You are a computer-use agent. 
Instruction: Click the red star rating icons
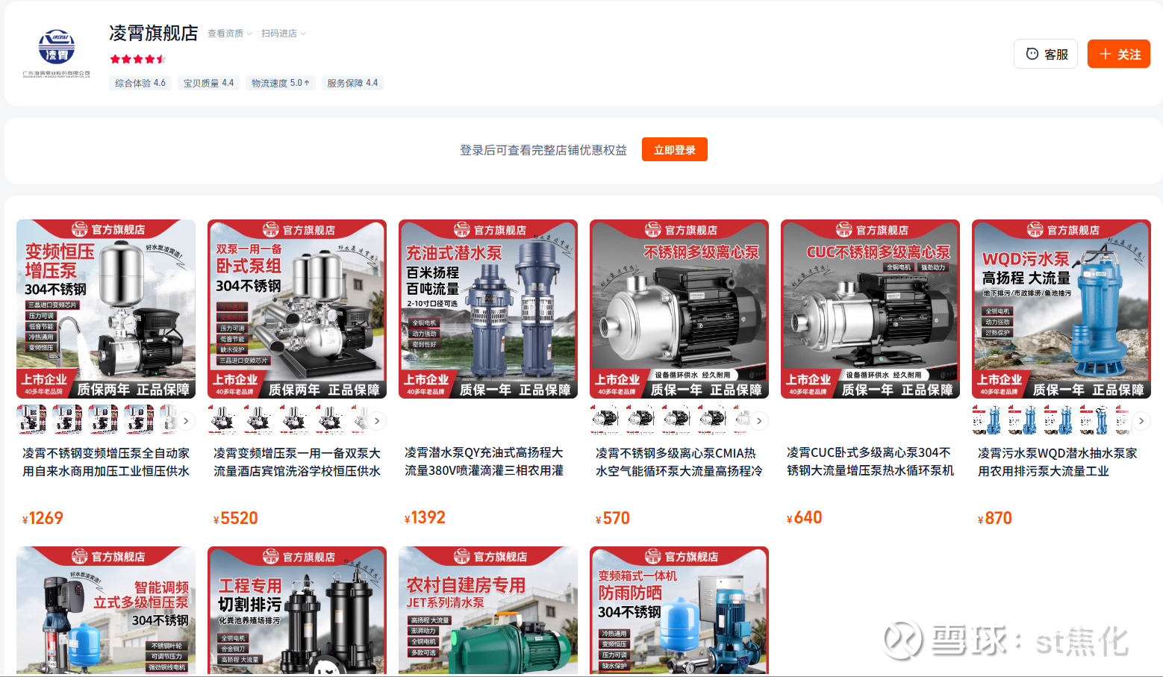(137, 59)
